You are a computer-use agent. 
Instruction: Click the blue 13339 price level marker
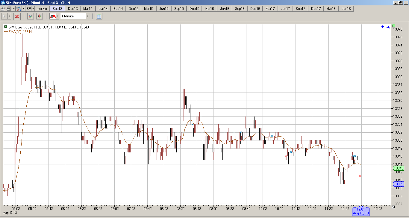click(x=398, y=184)
